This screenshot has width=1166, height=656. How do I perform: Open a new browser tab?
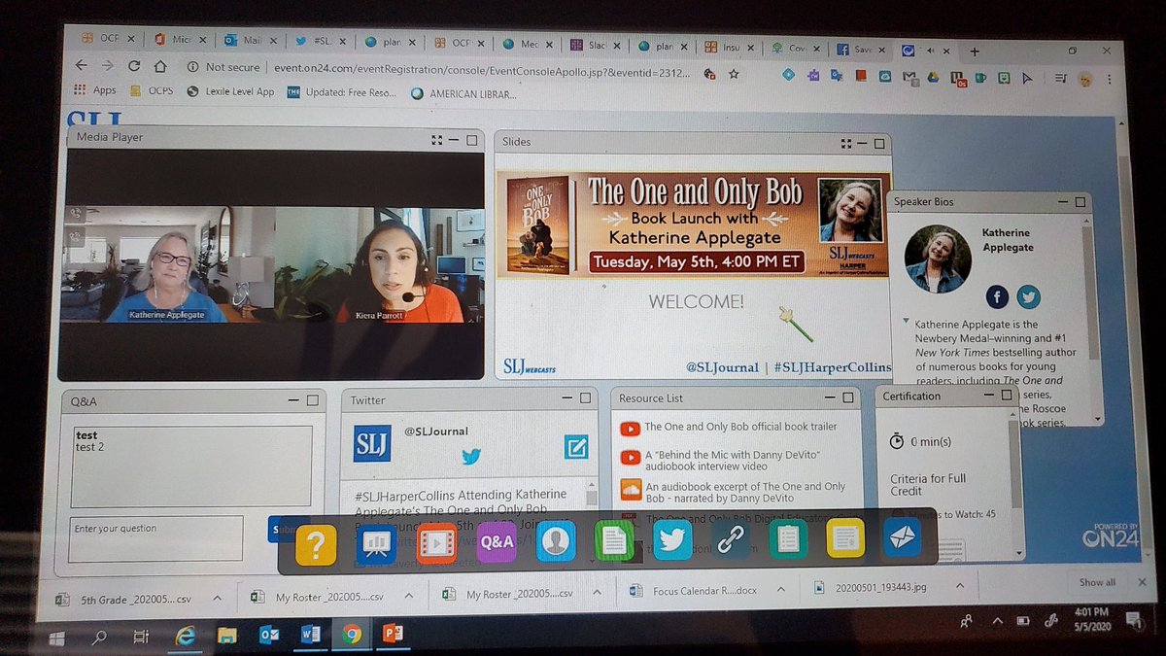[x=975, y=52]
